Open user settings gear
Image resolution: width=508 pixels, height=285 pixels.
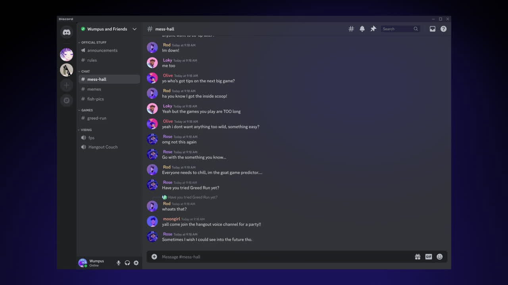point(136,263)
